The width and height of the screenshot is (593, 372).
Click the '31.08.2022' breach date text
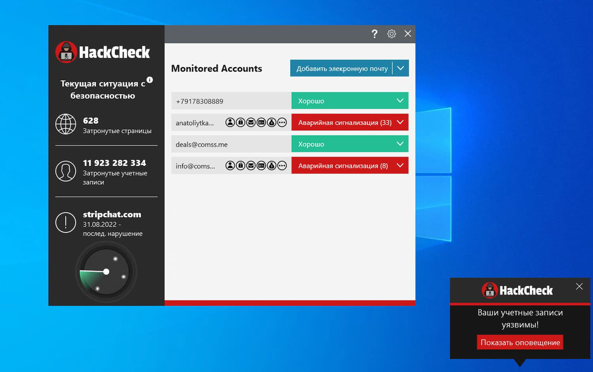click(100, 225)
